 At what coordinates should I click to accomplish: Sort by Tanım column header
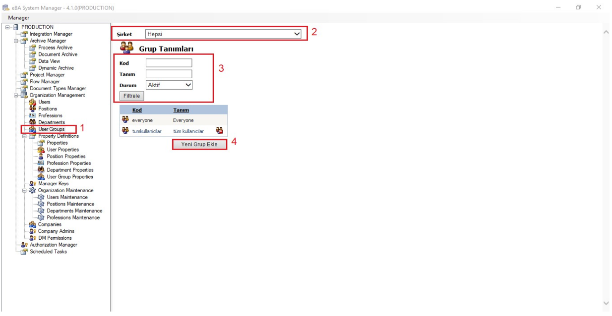[181, 110]
